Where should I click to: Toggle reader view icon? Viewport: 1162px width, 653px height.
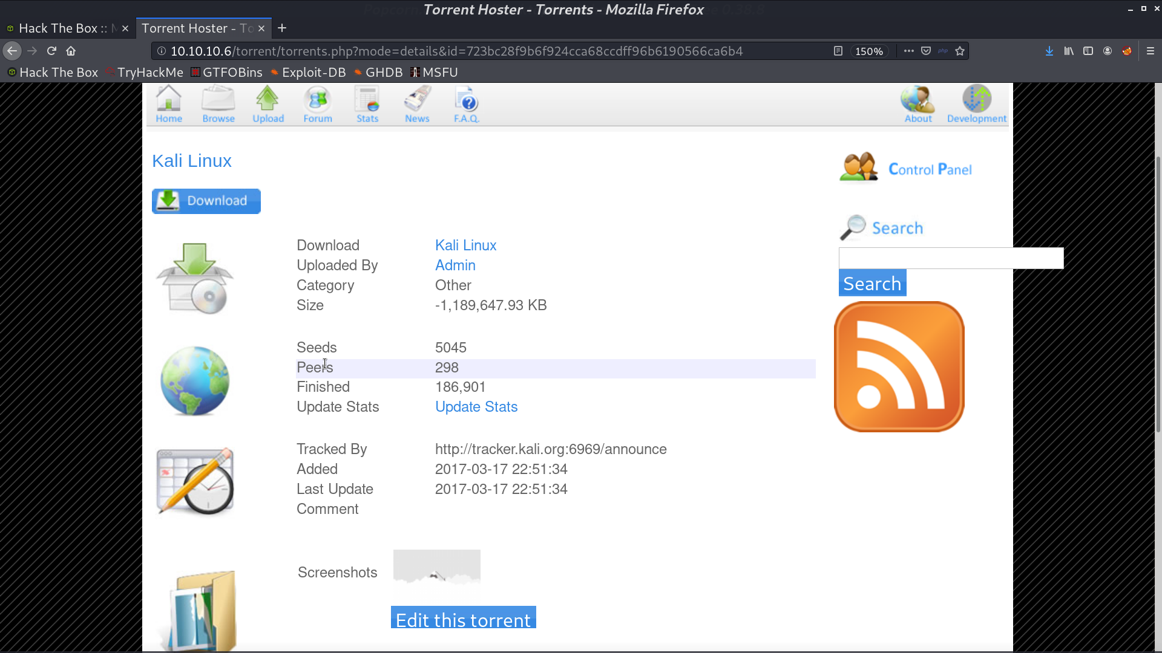(x=838, y=51)
